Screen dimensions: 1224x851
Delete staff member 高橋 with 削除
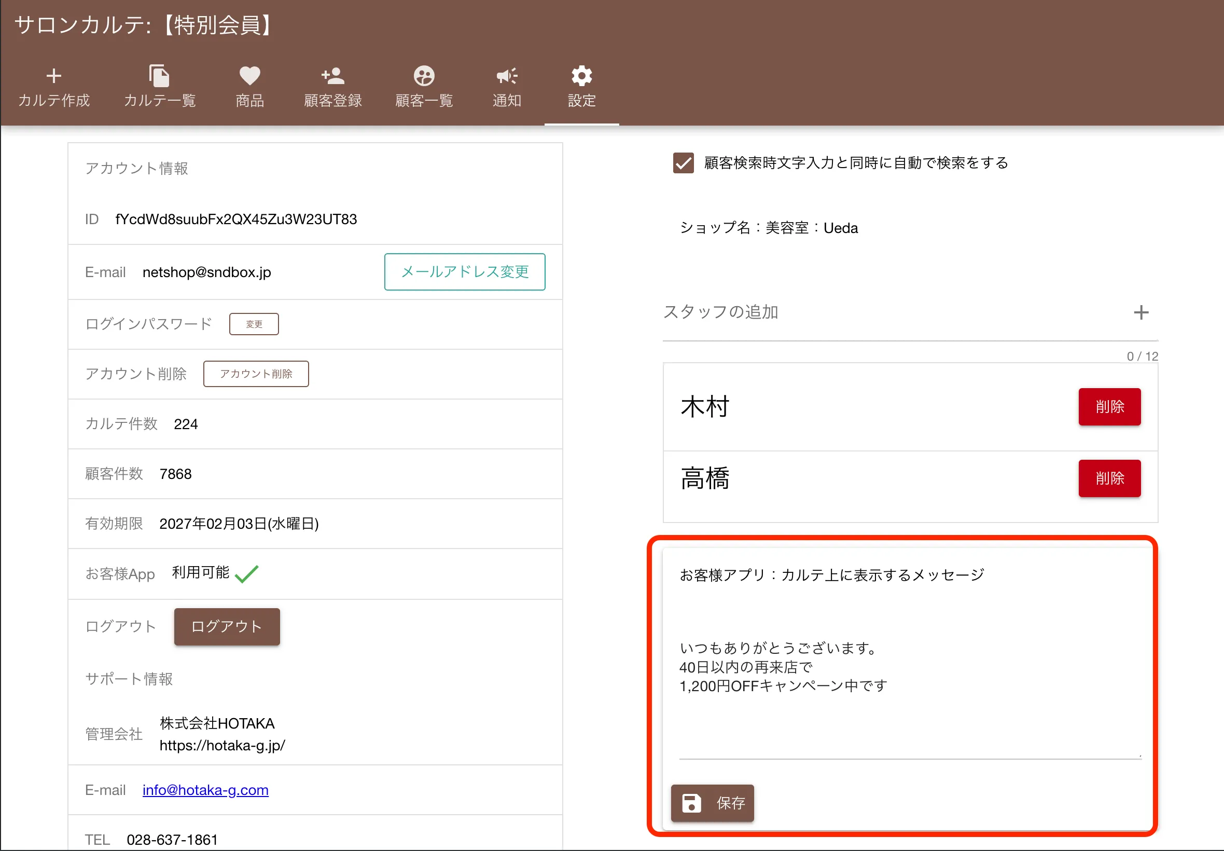[1109, 478]
